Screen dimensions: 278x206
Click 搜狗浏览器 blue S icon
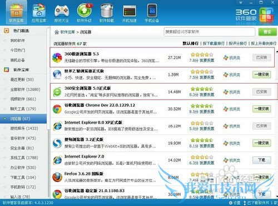tap(57, 143)
